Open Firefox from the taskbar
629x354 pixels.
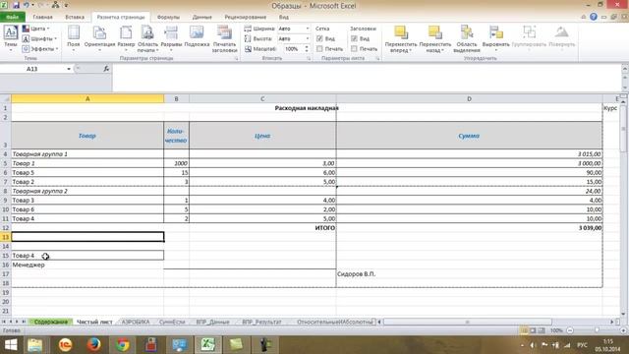tap(94, 345)
